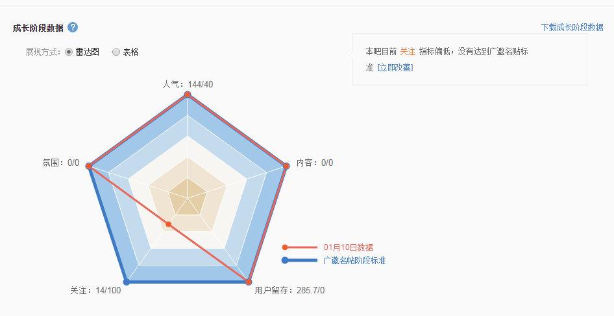Click the 内容 vertex data point on radar
The width and height of the screenshot is (614, 316).
click(286, 165)
